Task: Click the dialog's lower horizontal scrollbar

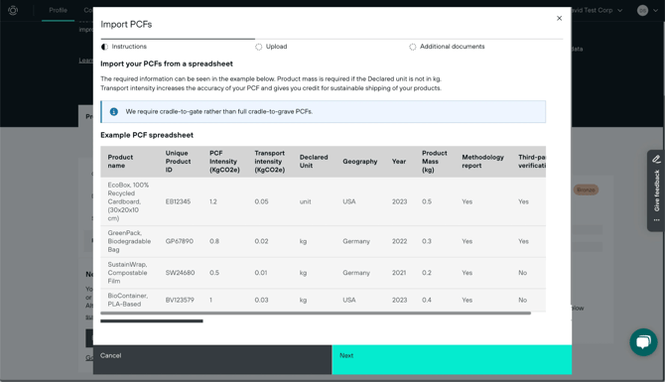Action: point(152,320)
